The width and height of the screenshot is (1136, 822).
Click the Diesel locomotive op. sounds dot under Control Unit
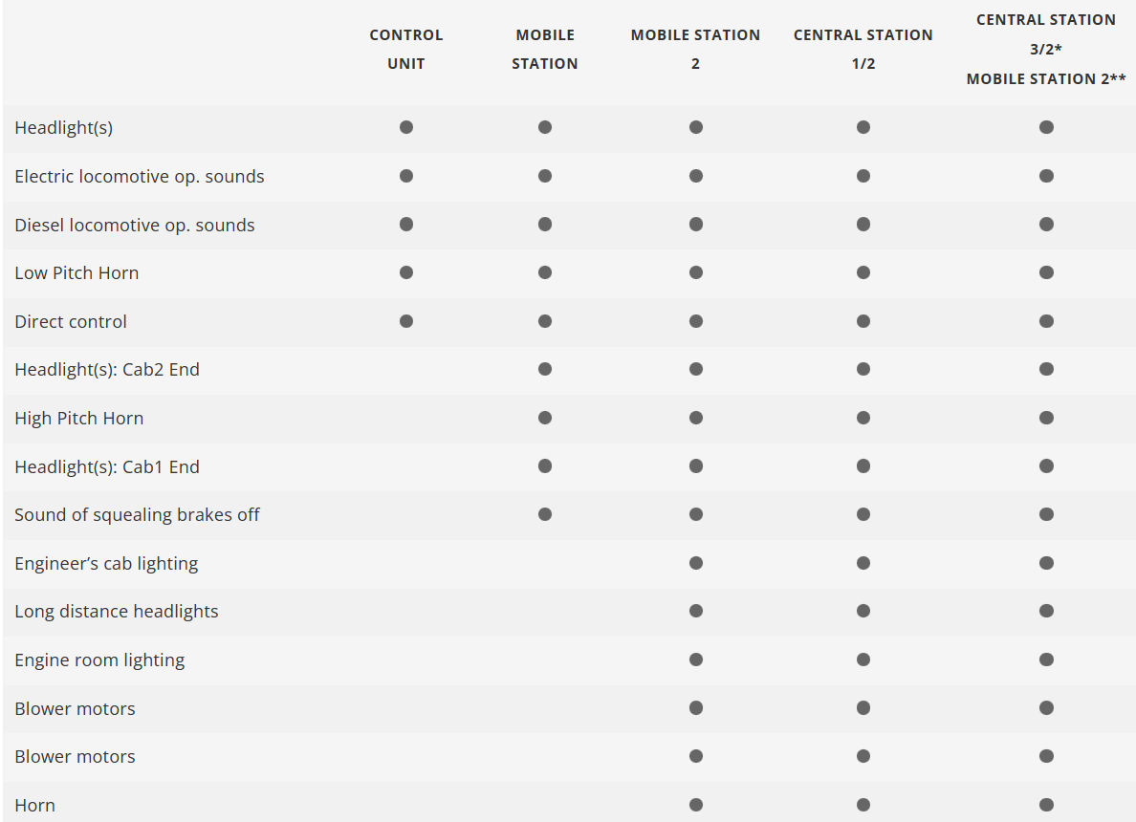click(406, 225)
